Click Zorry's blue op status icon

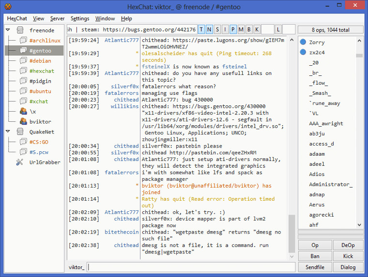(x=303, y=42)
